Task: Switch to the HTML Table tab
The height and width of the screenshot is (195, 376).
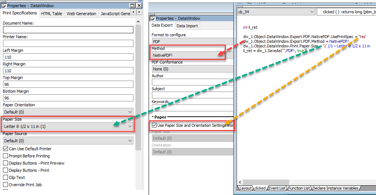Action: 51,14
